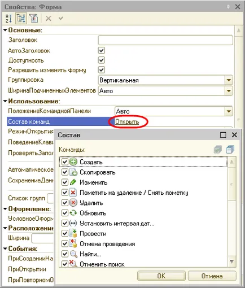245x288 pixels.
Task: Pin the Properties panel with the pushpin icon
Action: point(228,7)
